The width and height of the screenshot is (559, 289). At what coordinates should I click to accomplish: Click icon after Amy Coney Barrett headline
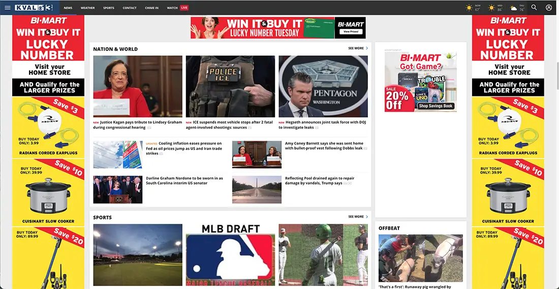365,148
